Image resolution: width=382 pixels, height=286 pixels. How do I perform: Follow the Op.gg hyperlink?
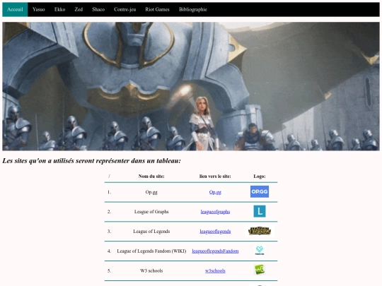coord(215,192)
